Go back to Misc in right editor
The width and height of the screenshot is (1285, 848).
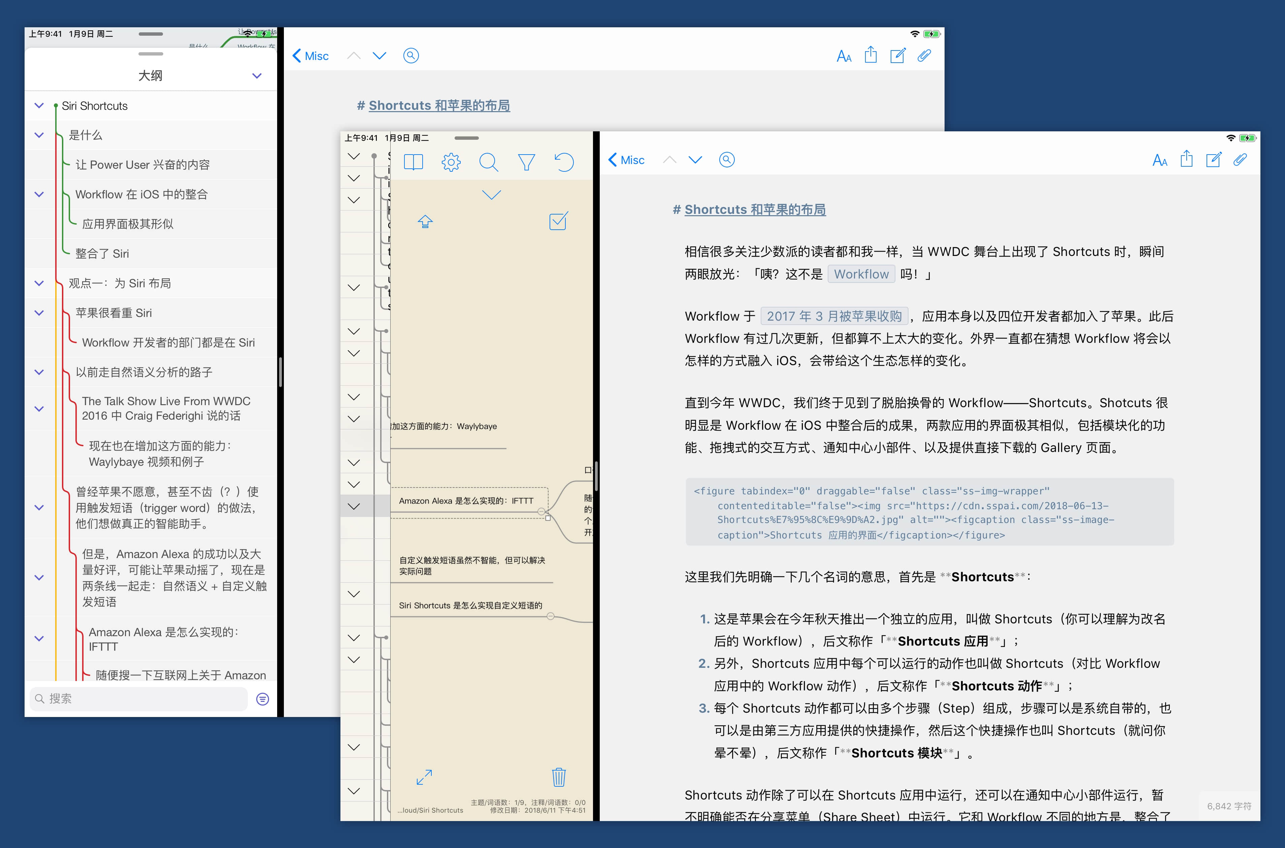pos(627,160)
